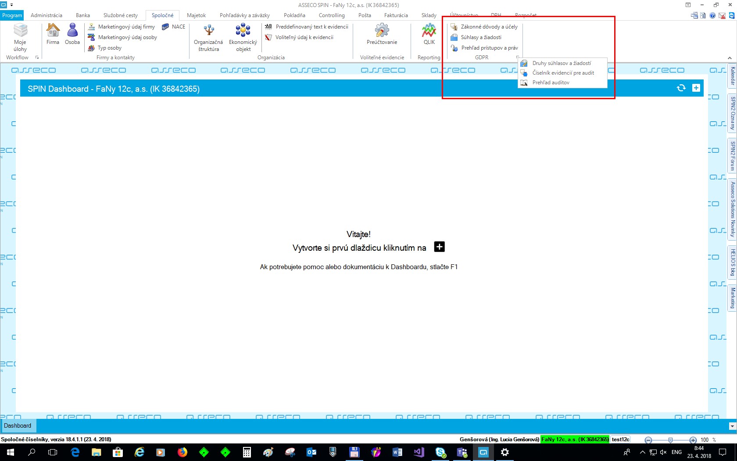Switch to the Sklady tab
Image resolution: width=737 pixels, height=461 pixels.
[x=429, y=15]
